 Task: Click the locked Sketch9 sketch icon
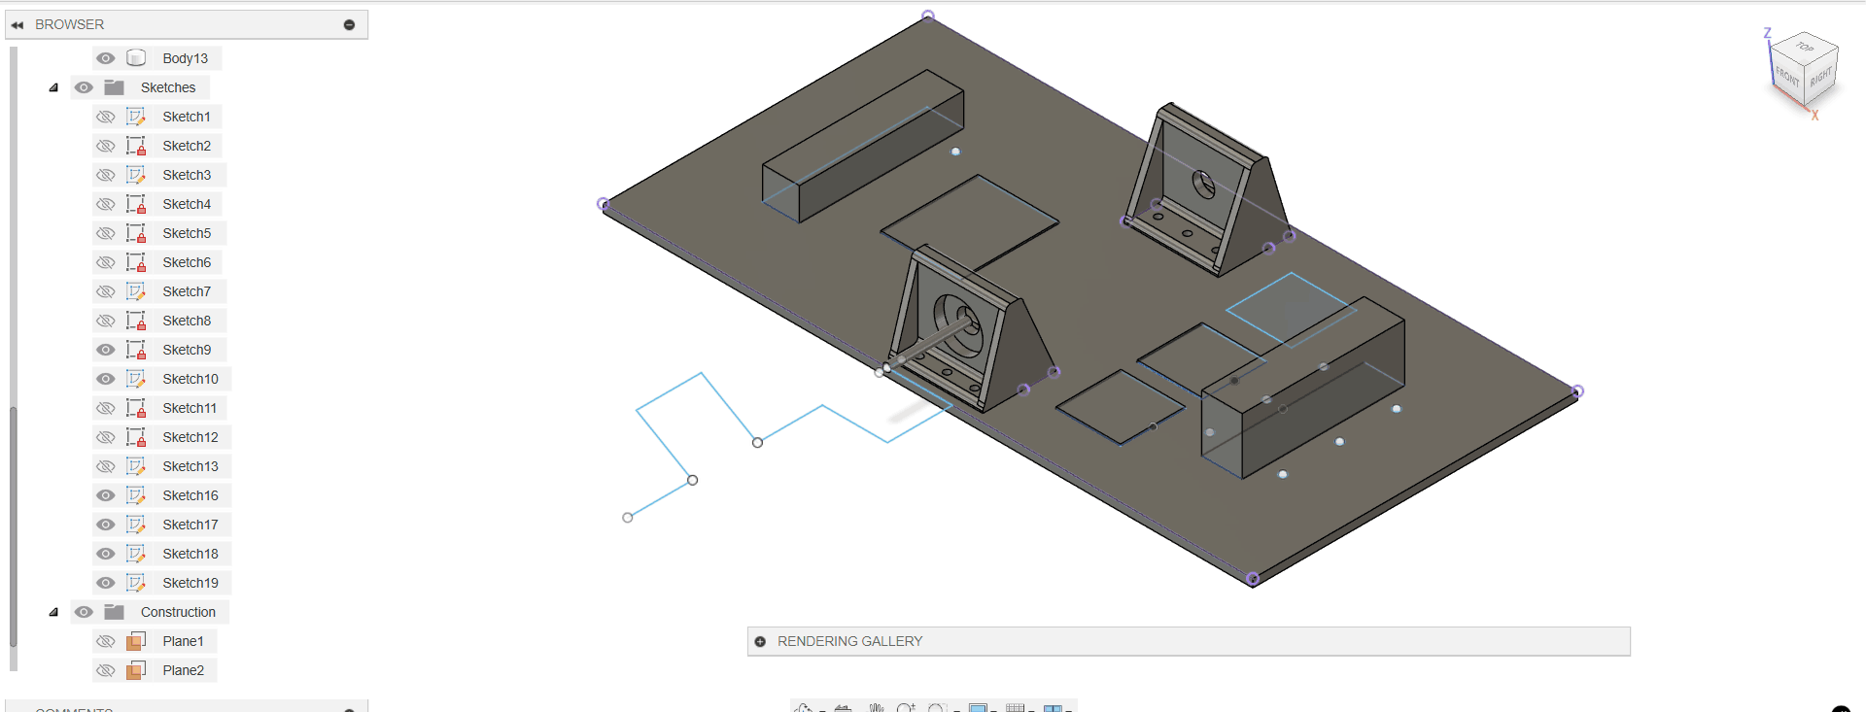(x=136, y=350)
